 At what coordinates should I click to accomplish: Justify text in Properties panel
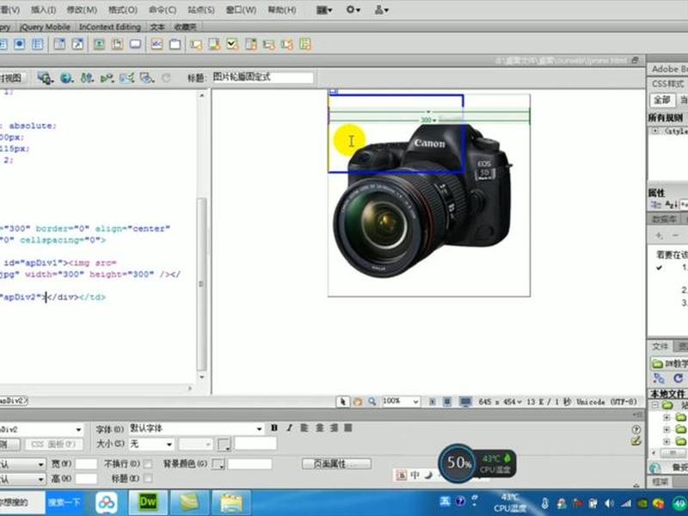pos(348,427)
